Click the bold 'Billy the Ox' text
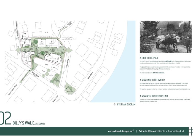The height and width of the screenshot is (138, 193). [x=169, y=61]
